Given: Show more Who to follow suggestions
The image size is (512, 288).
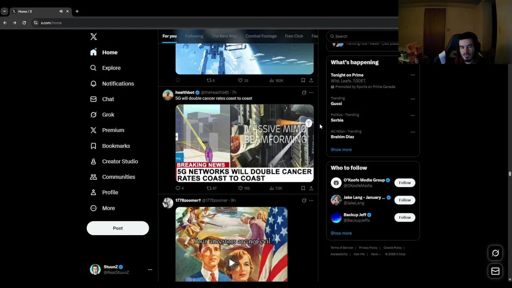Looking at the screenshot, I should click(x=341, y=233).
